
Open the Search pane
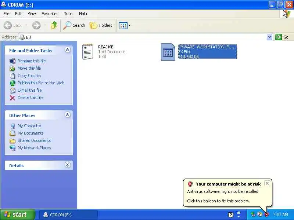coord(74,25)
